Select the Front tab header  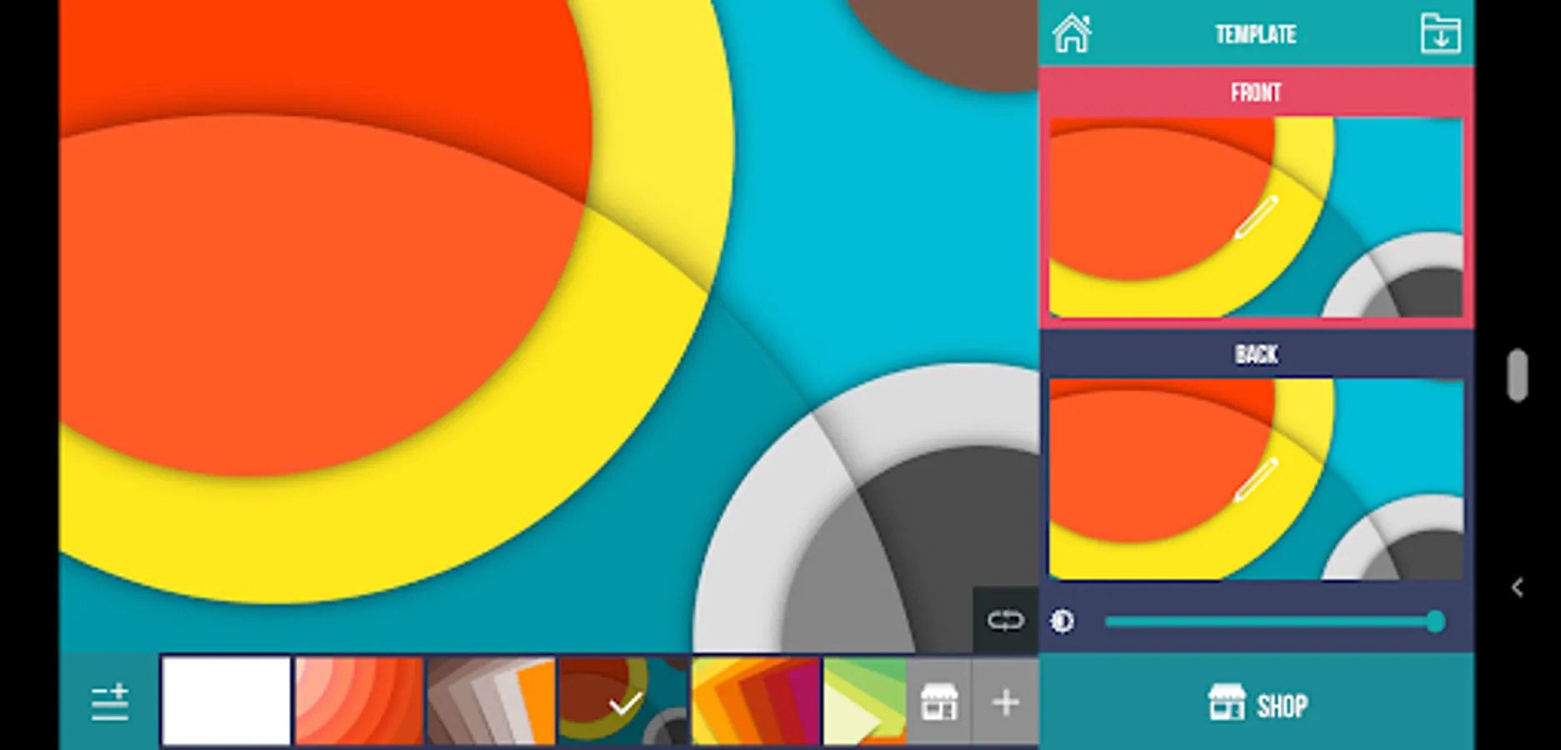[1257, 92]
